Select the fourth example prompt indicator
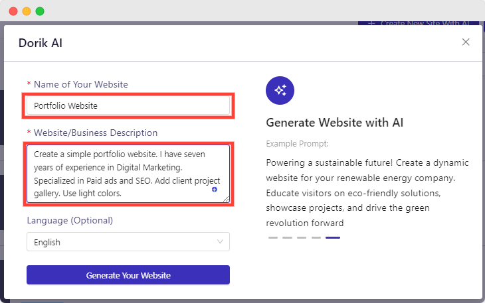Viewport: 485px width, 303px height. pos(316,237)
